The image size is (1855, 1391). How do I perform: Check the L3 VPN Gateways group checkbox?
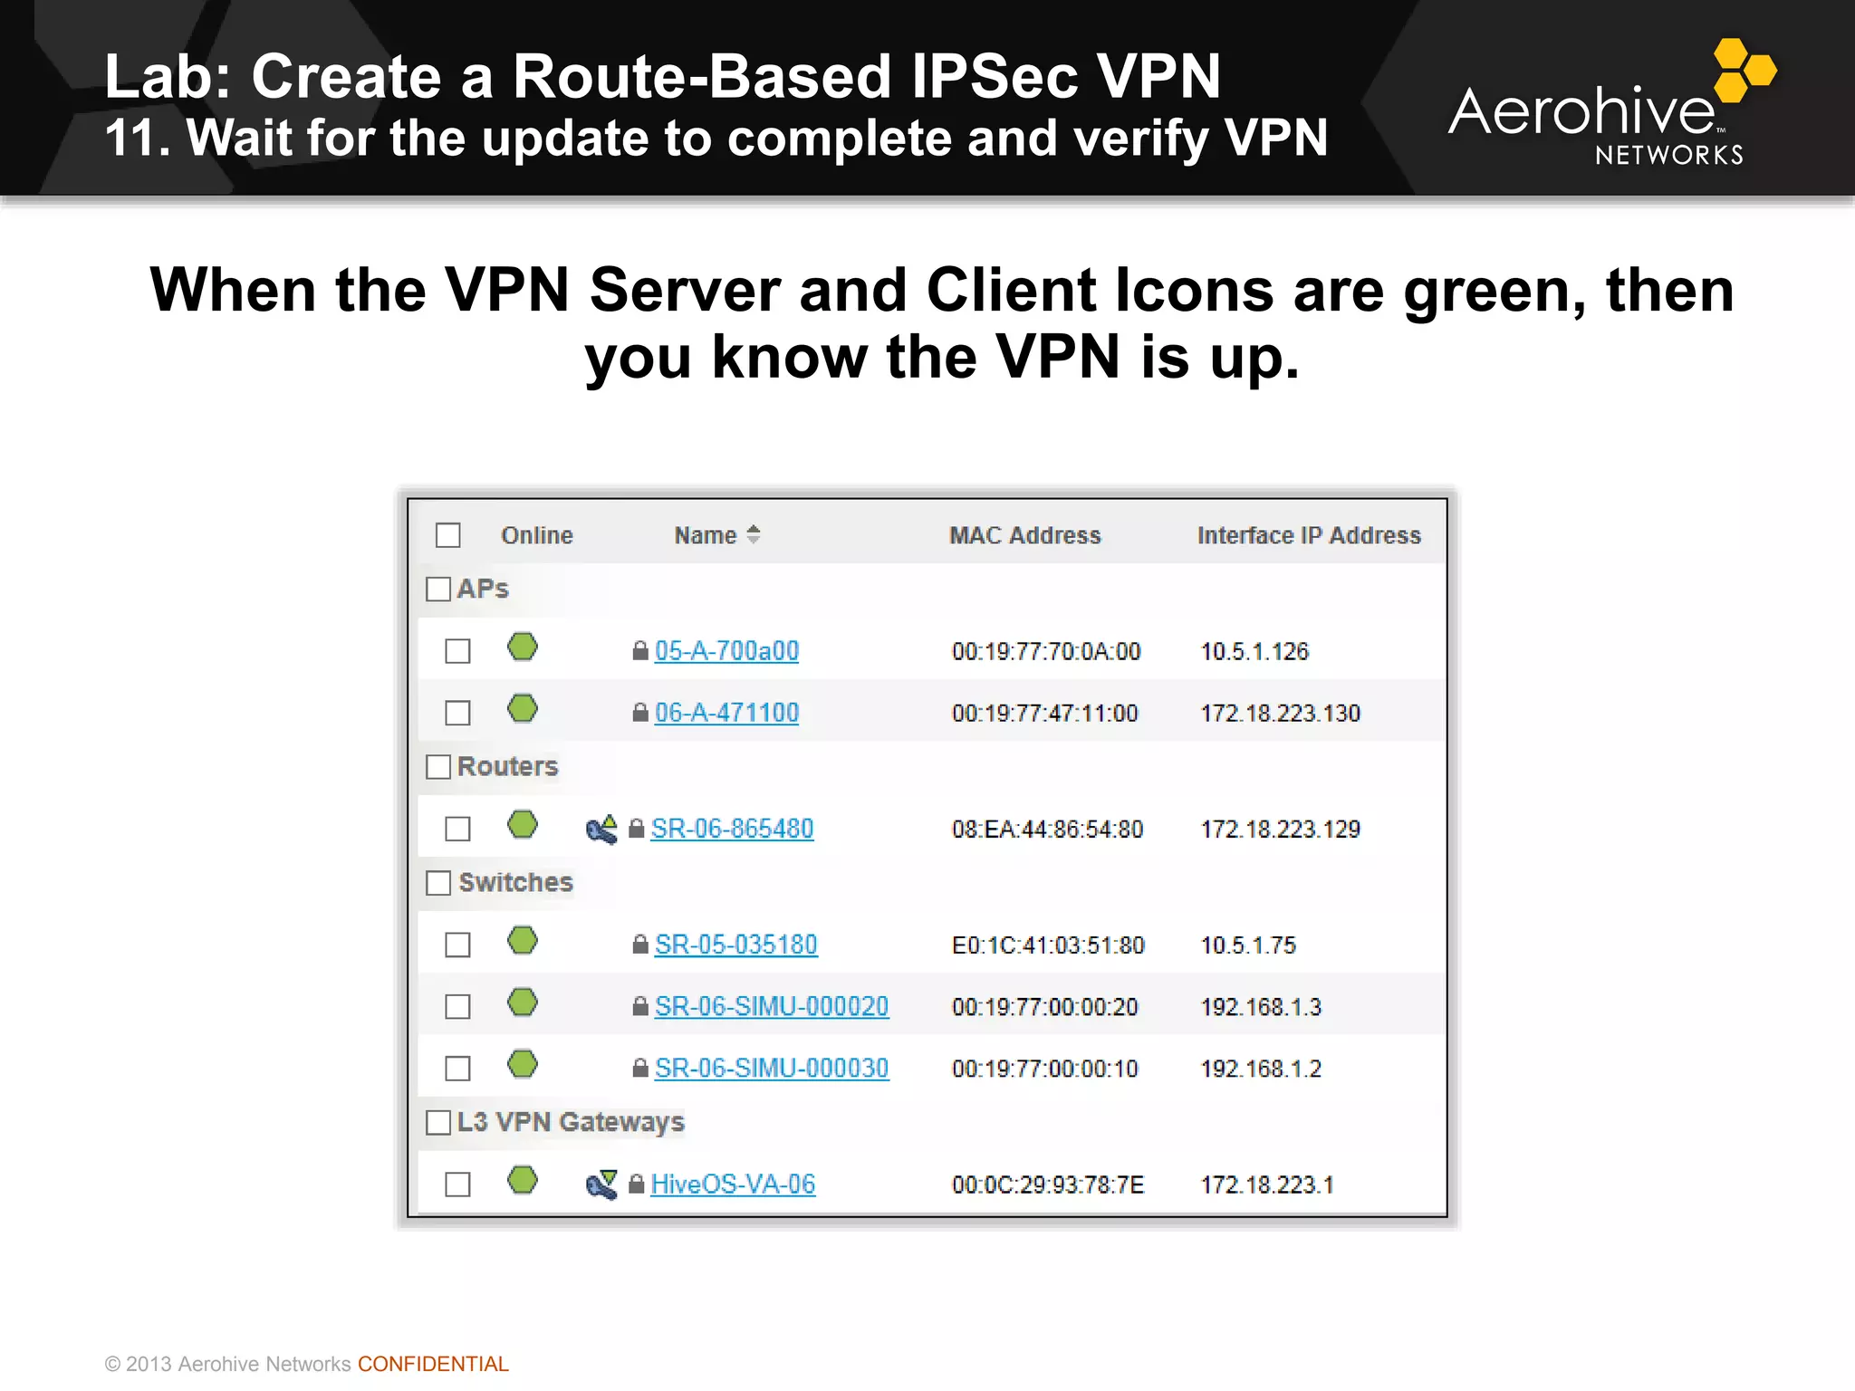click(x=438, y=1122)
